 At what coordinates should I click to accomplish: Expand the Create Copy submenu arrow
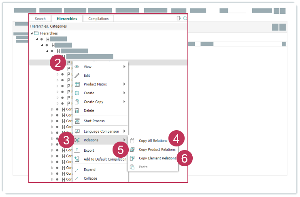click(x=124, y=102)
